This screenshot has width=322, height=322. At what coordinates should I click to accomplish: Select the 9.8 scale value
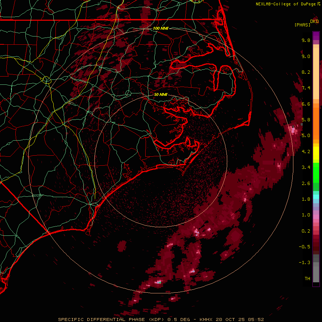click(x=306, y=40)
